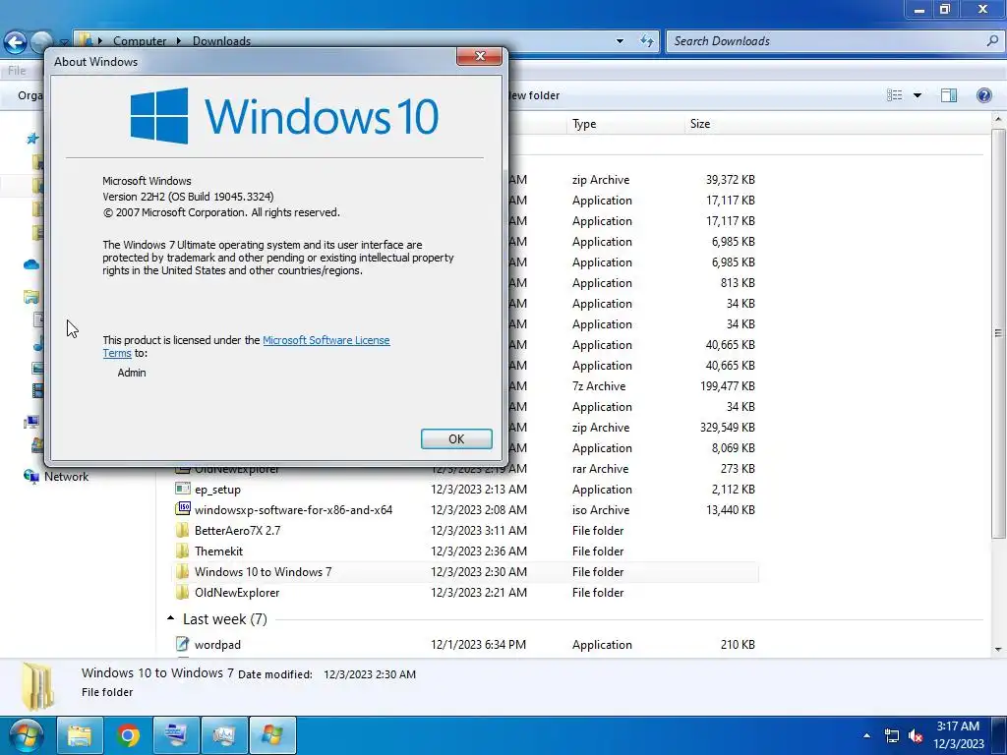
Task: Select the OldNewExplorer folder row
Action: 466,592
